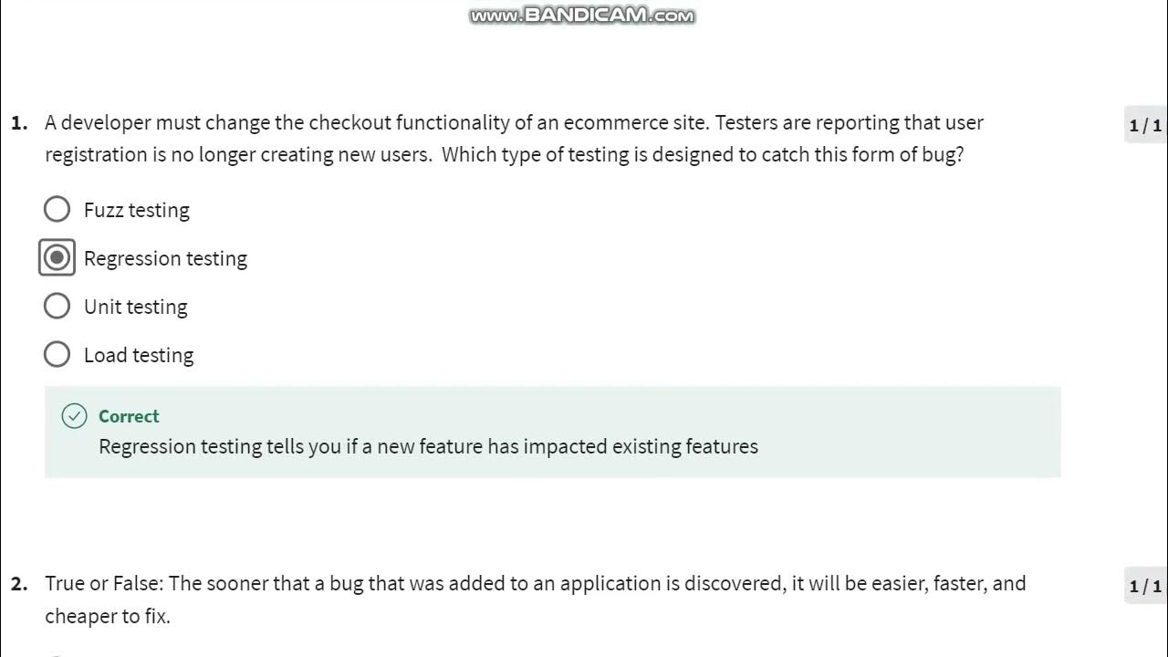Click the green Correct checkmark icon
The width and height of the screenshot is (1168, 657).
pyautogui.click(x=74, y=416)
